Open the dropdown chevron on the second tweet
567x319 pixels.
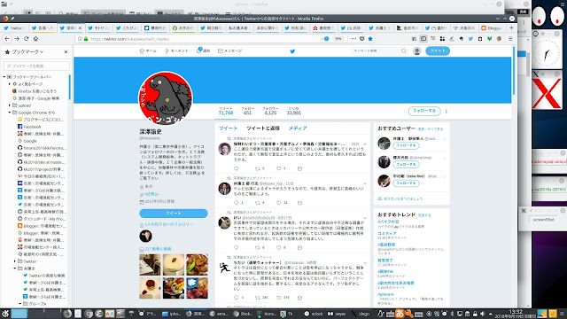[365, 183]
